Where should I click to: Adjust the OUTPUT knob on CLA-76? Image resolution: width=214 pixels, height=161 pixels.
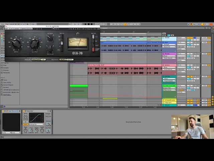coord(35,43)
